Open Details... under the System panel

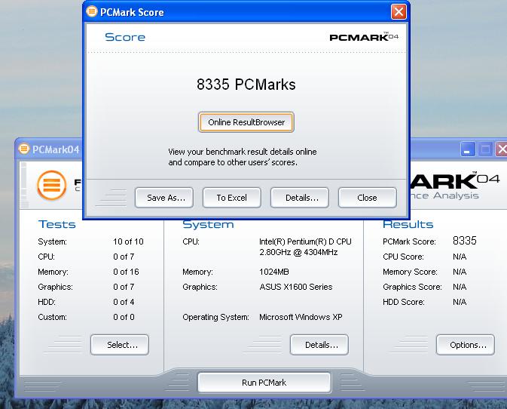tap(319, 345)
